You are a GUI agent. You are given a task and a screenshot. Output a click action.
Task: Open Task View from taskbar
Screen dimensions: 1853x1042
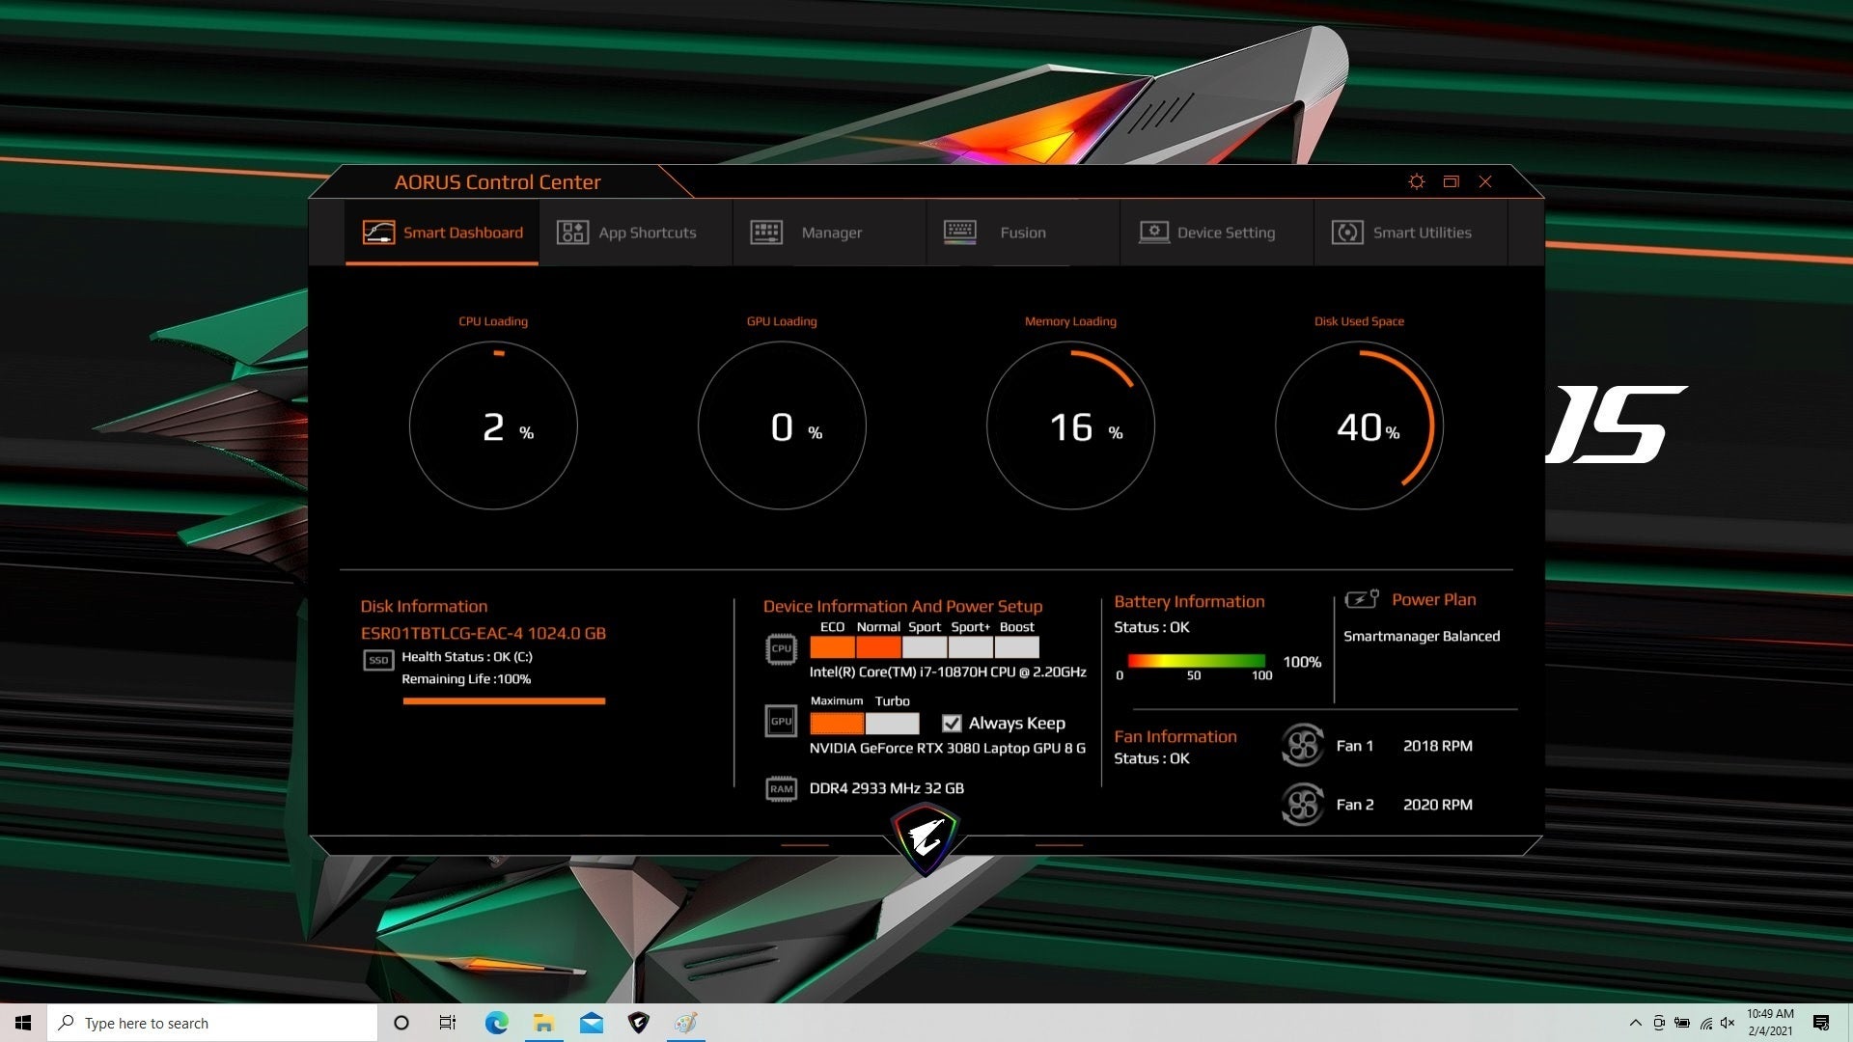[448, 1023]
